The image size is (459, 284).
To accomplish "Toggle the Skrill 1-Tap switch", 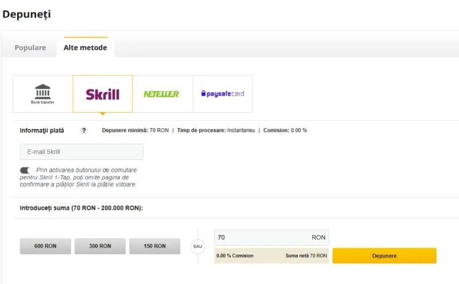I will pos(25,170).
